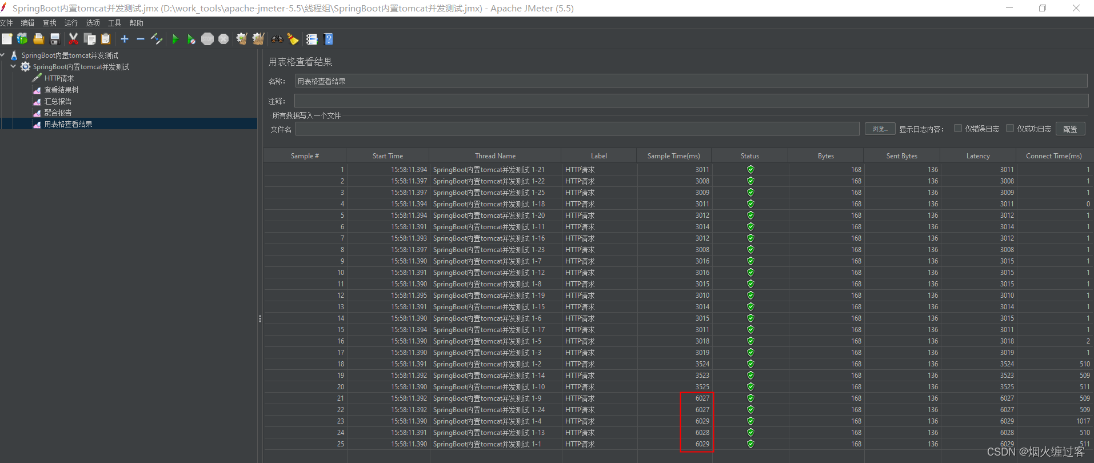1094x463 pixels.
Task: Collapse the thread group tree node
Action: point(13,67)
